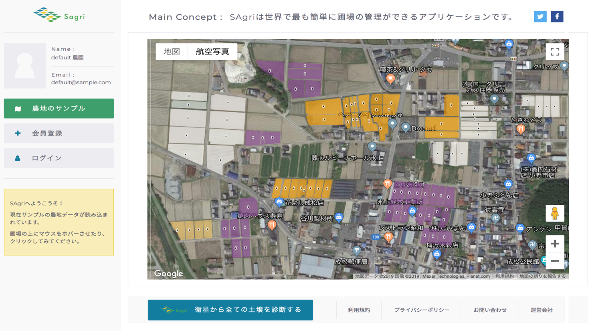Switch map to 地図 view
The image size is (590, 331).
[172, 52]
